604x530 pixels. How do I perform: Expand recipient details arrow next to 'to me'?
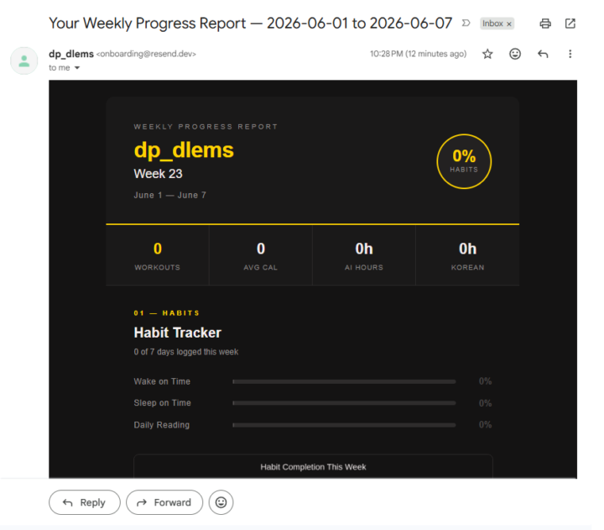(x=77, y=68)
